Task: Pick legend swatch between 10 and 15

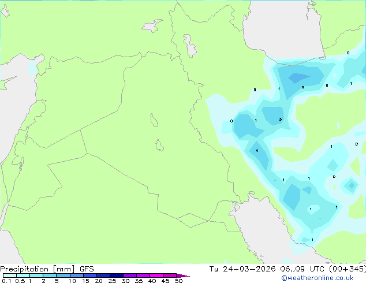Action: [x=77, y=275]
